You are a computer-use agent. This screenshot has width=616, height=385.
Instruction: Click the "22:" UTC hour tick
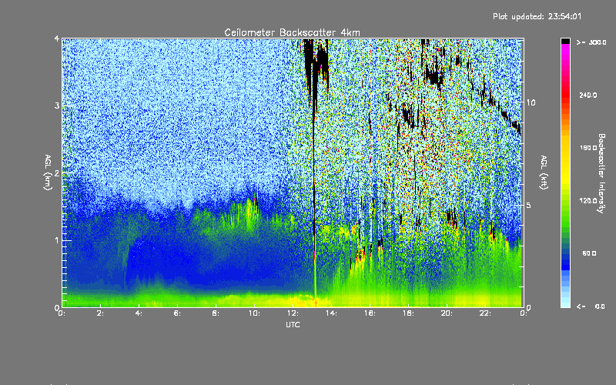click(x=485, y=313)
